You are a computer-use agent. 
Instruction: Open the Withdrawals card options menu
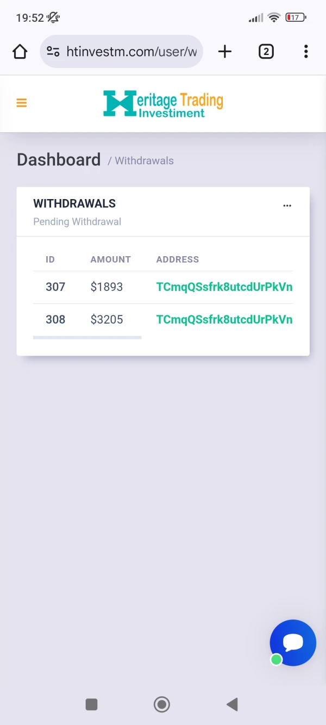(287, 206)
